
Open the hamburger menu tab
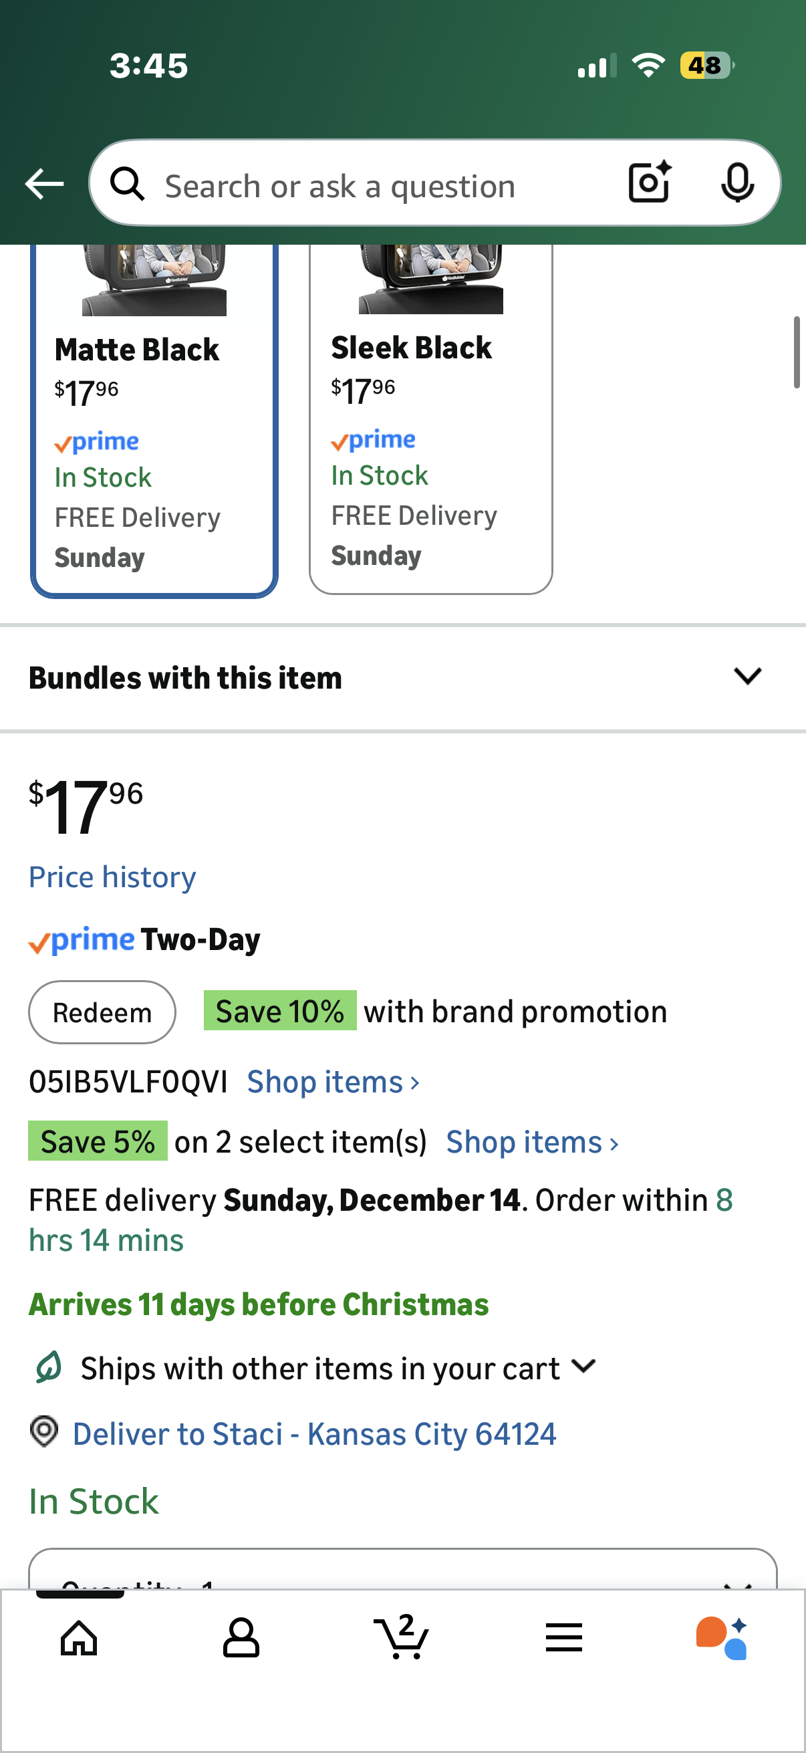(x=564, y=1638)
